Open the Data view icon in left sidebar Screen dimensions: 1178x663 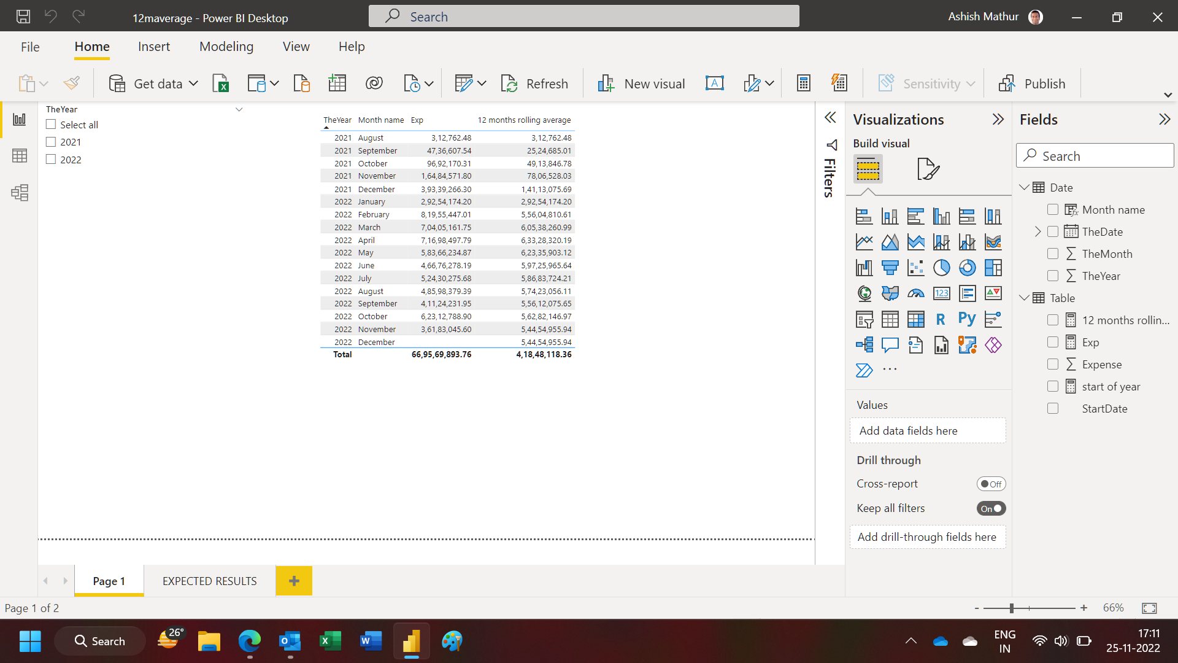coord(20,156)
